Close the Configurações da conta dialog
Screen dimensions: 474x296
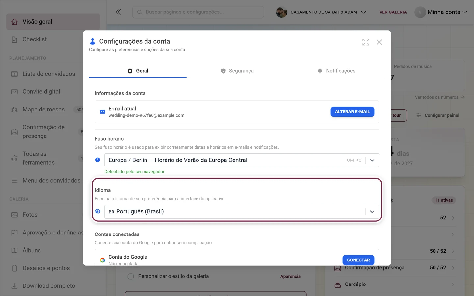point(379,42)
